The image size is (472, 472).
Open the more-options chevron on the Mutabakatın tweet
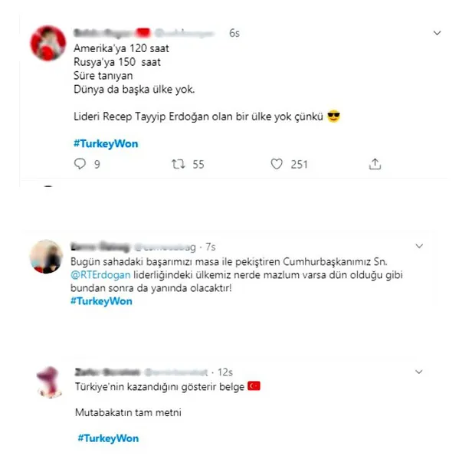[419, 370]
